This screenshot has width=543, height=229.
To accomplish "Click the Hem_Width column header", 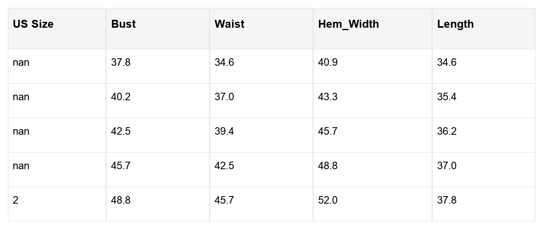I will 348,24.
